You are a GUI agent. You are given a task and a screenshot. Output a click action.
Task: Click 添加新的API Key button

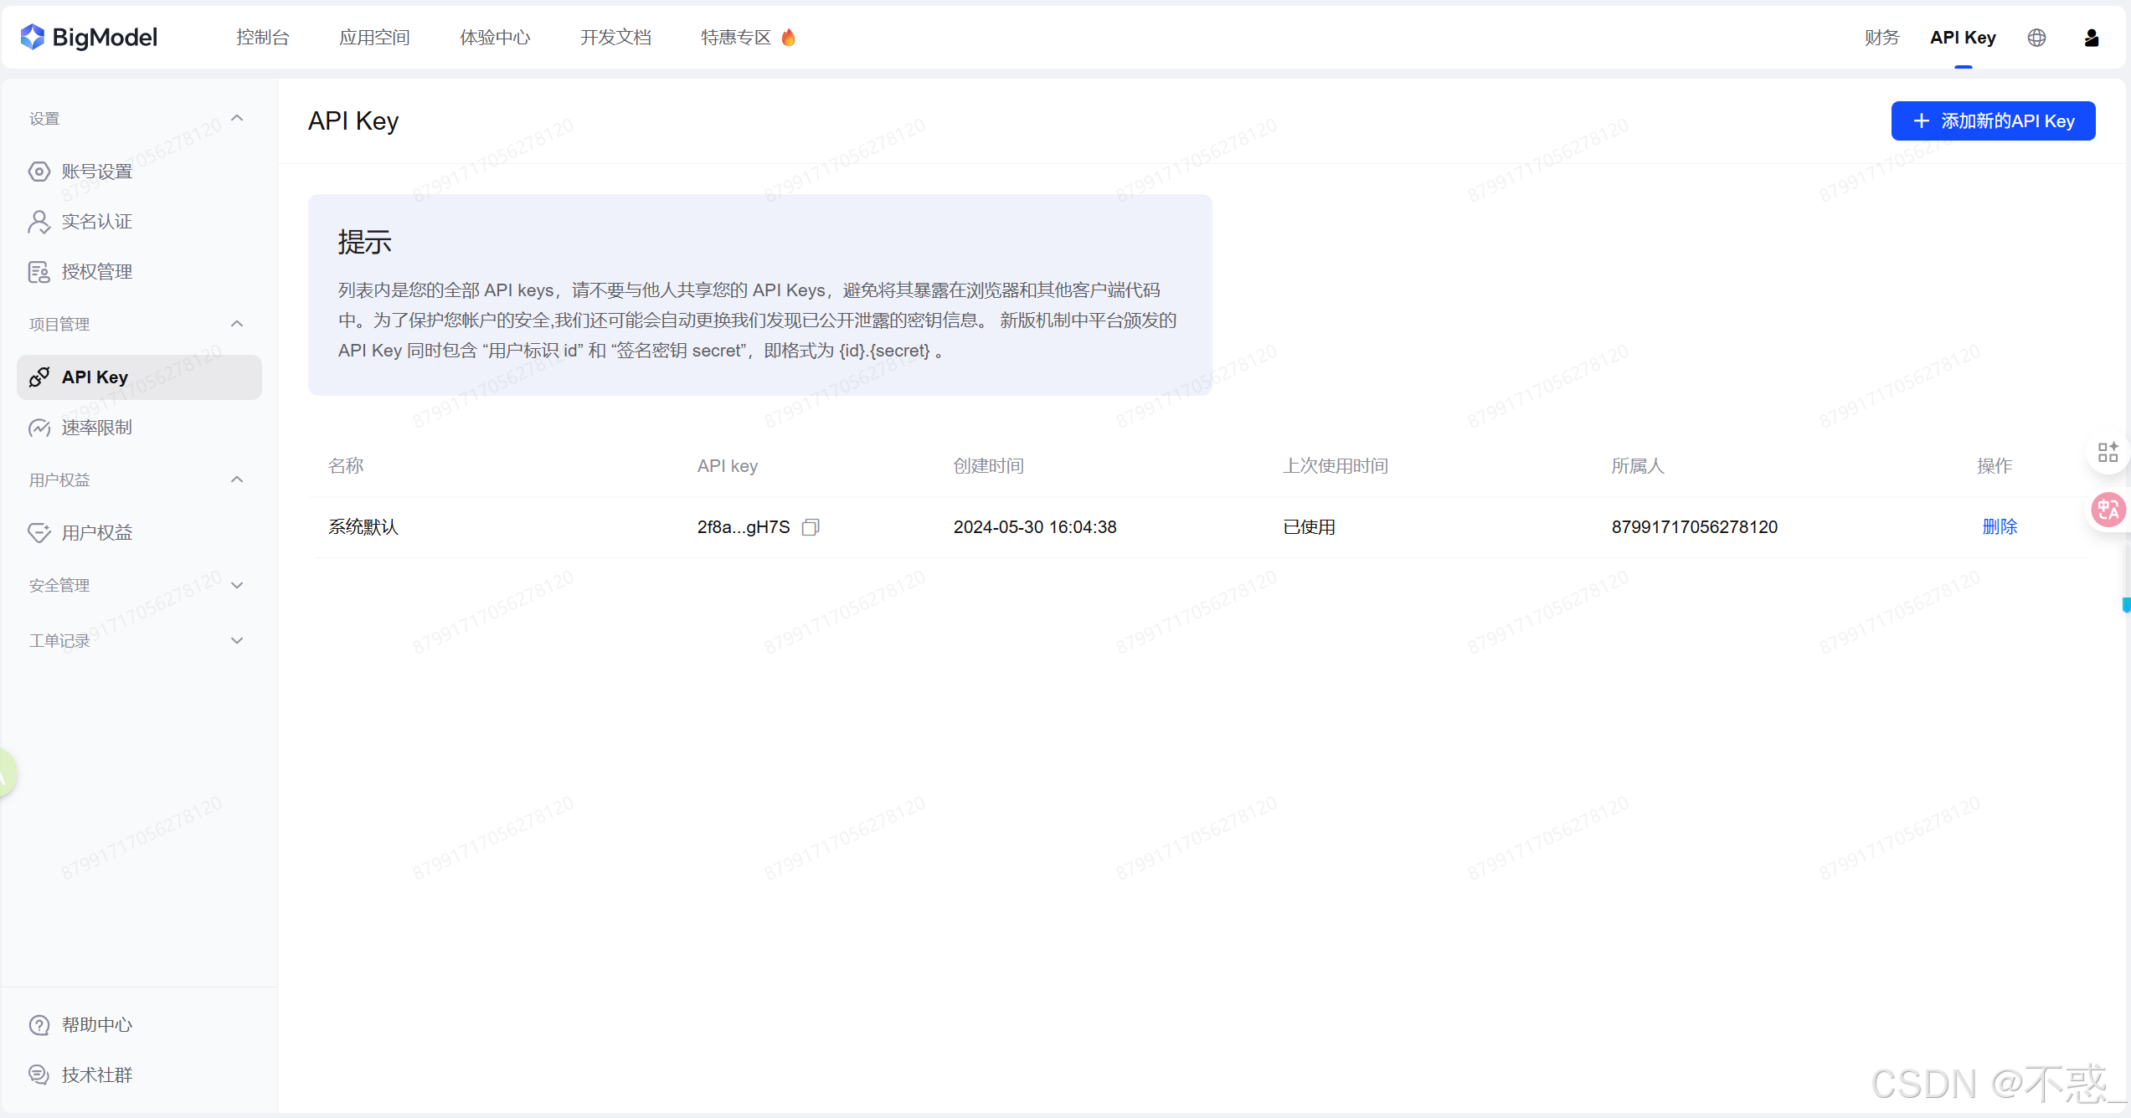[x=1993, y=121]
